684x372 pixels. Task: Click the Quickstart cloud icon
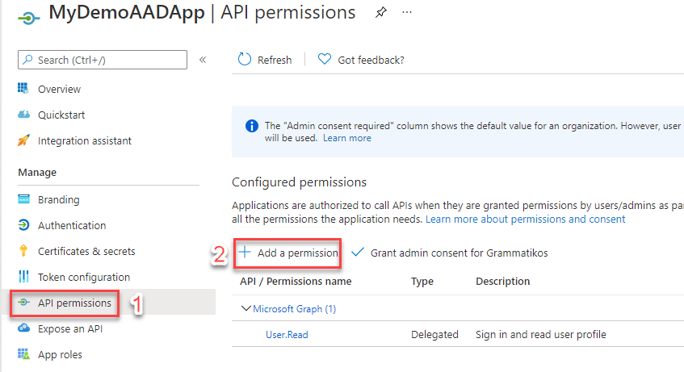coord(23,115)
